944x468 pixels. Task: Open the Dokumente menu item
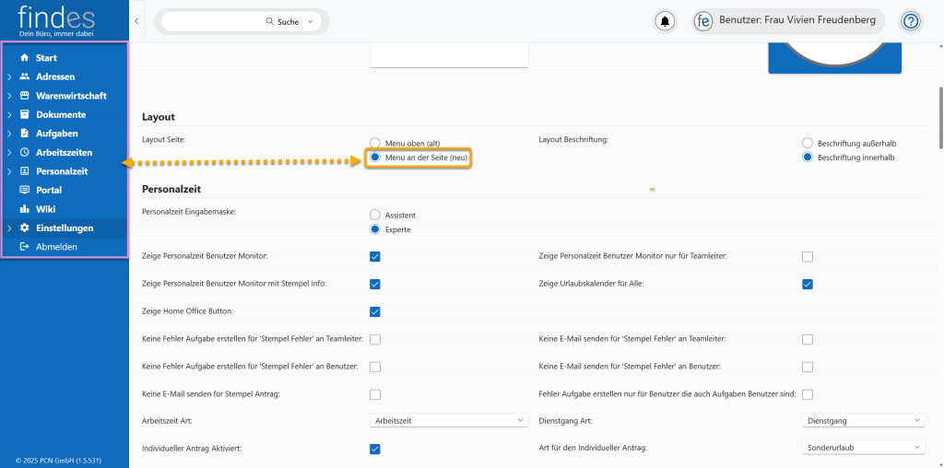(61, 114)
